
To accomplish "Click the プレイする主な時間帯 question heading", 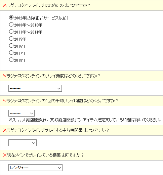I will [56, 130].
